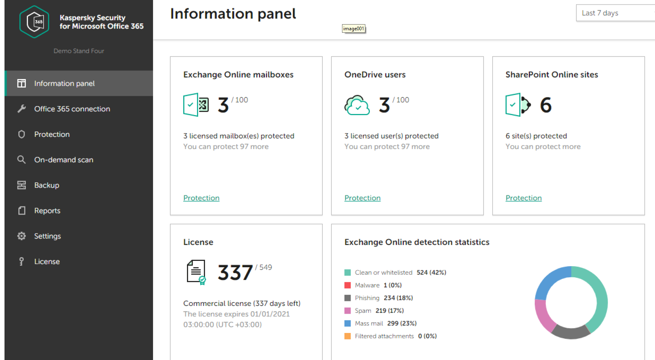Click the blue segment of the donut chart
The image size is (655, 360).
point(549,278)
